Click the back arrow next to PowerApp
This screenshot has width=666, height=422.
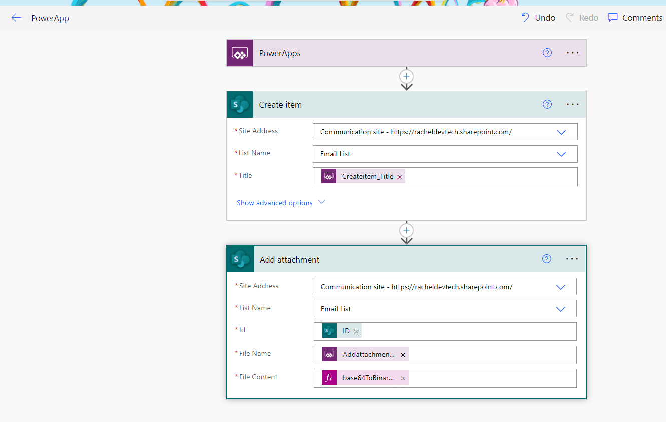click(16, 18)
